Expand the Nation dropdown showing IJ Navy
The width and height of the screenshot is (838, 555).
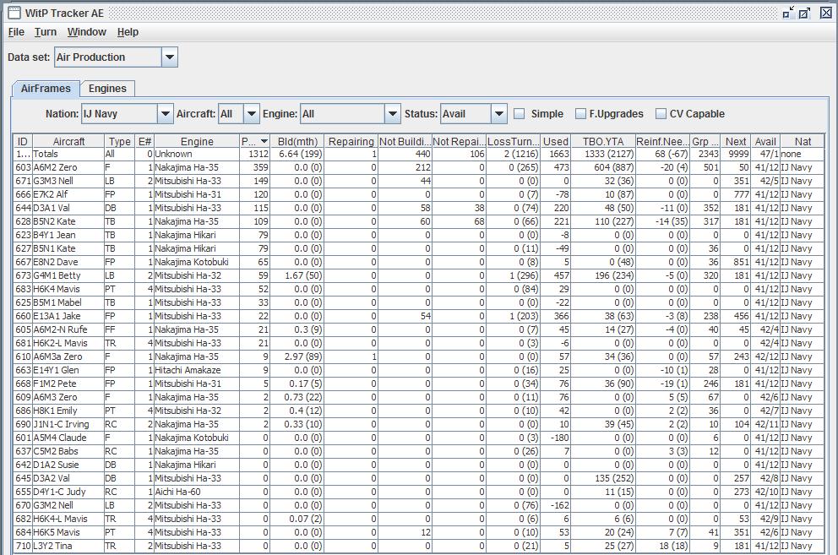click(x=165, y=114)
